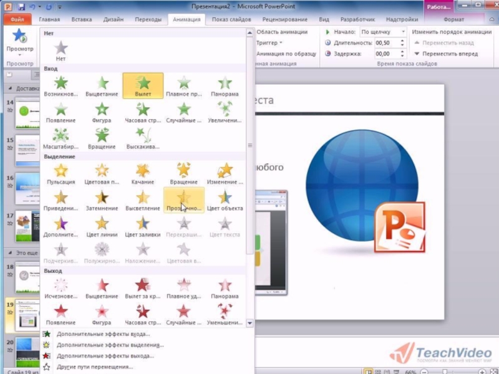Switch to the Вставка tab
This screenshot has width=499, height=374.
(82, 19)
